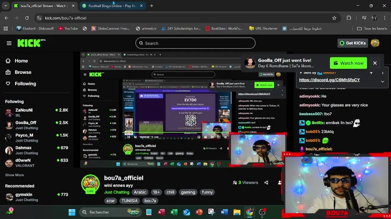Open the tab search dropdown arrow

coord(5,6)
